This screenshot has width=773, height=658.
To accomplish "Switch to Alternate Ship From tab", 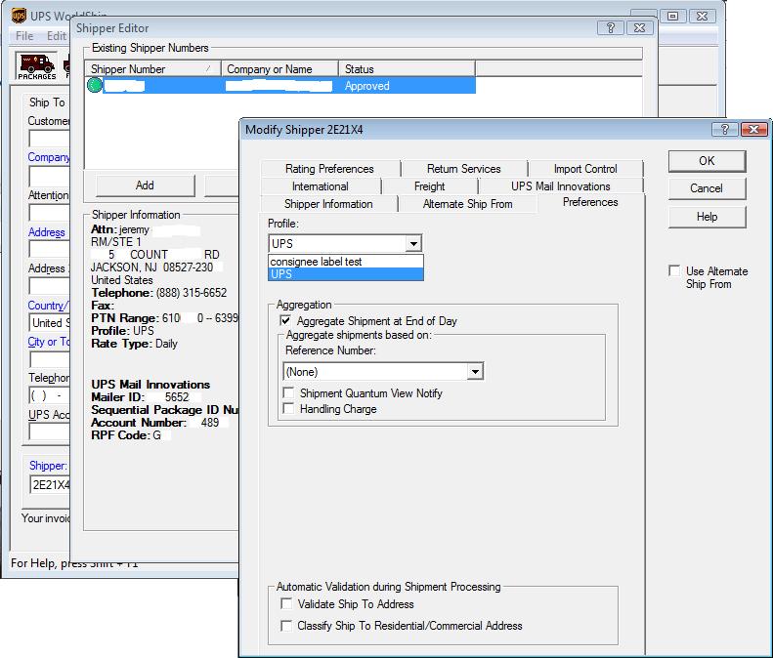I will click(x=468, y=204).
